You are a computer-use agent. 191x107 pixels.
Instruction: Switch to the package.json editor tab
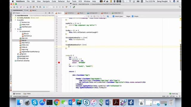(x=93, y=13)
